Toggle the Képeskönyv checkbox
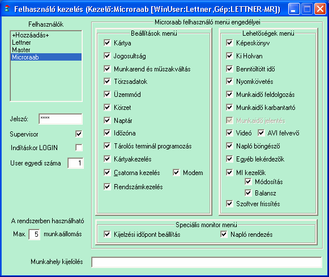The height and width of the screenshot is (277, 329). 229,43
